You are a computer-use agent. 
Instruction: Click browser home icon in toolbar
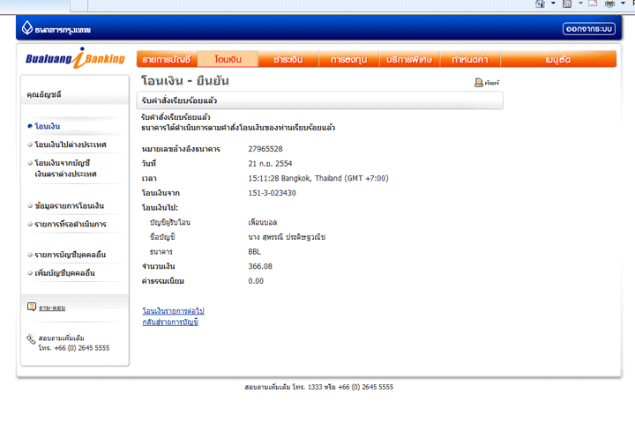tap(540, 4)
